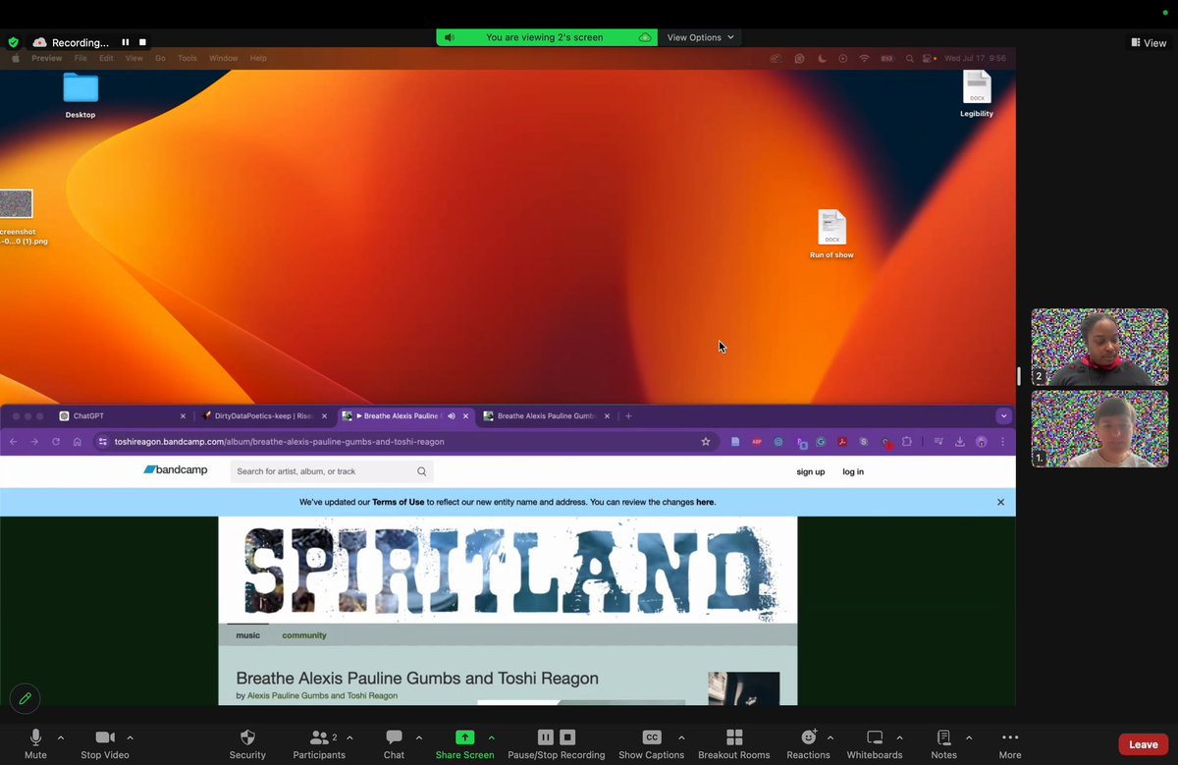This screenshot has width=1178, height=765.
Task: Expand video options arrow beside Stop Video
Action: 130,738
